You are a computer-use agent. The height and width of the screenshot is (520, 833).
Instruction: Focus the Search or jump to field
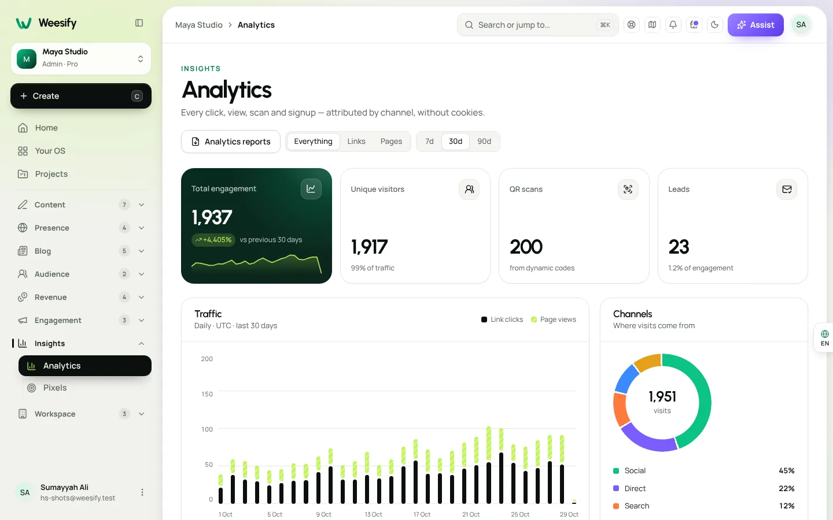(538, 25)
